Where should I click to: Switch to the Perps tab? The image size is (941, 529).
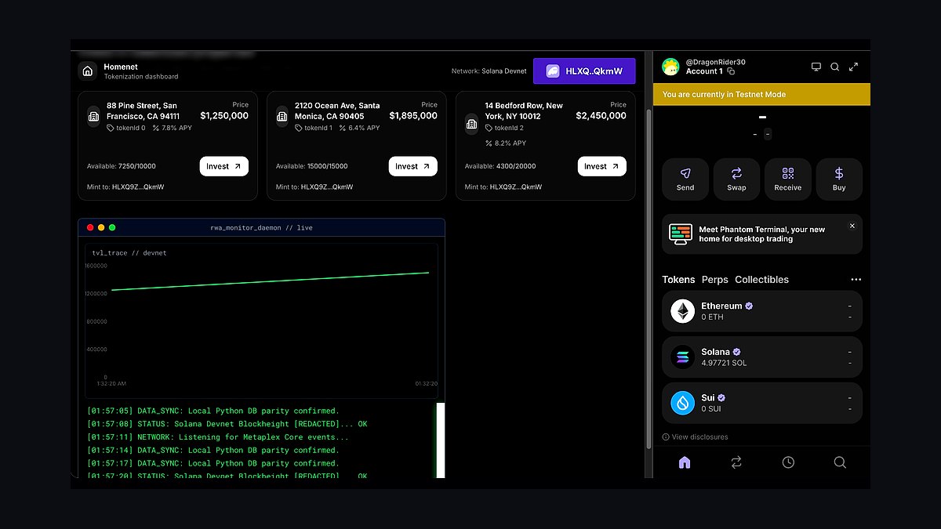(715, 280)
